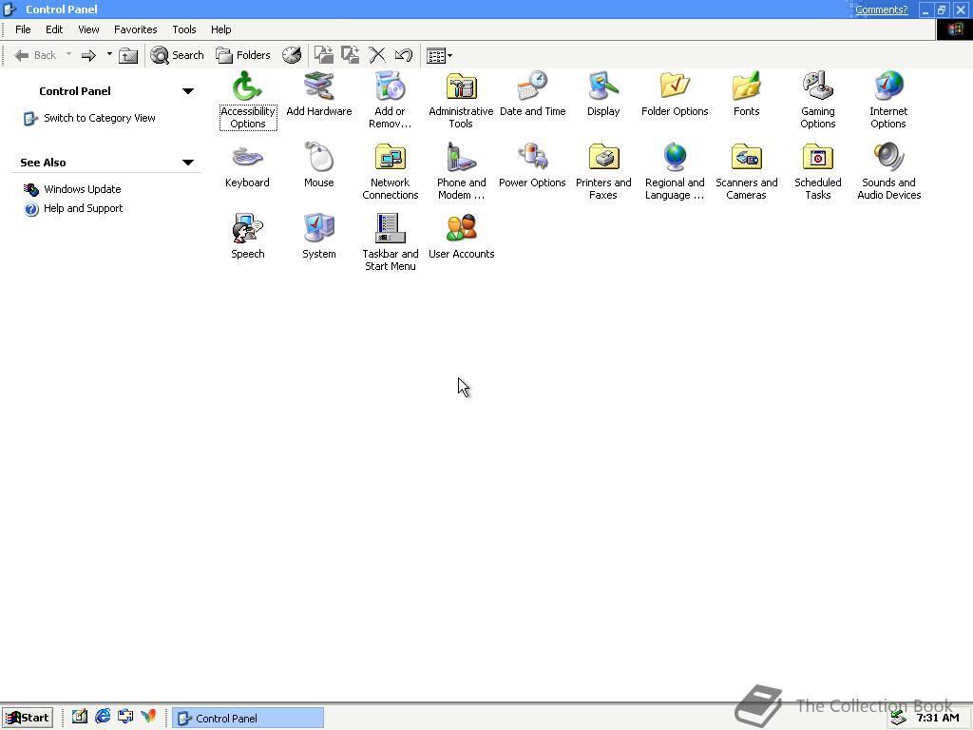
Task: Open Printers and Faxes
Action: click(603, 171)
